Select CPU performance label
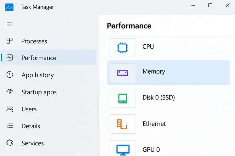This screenshot has height=156, width=235. pos(148,47)
